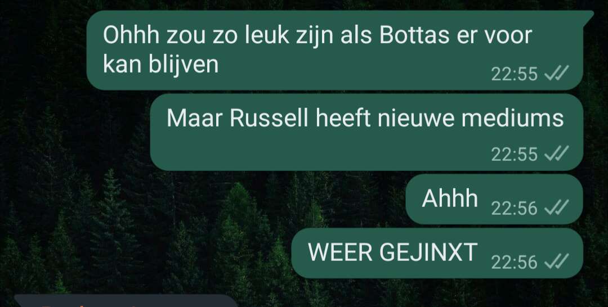
Task: Tap the 22:56 timestamp next to Ahhh
Action: click(x=514, y=209)
